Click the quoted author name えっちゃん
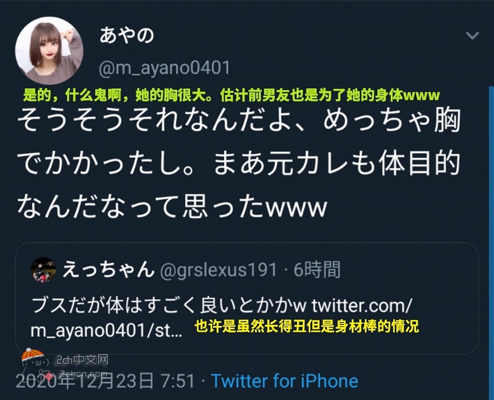Screen dimensions: 494x400 [x=108, y=270]
